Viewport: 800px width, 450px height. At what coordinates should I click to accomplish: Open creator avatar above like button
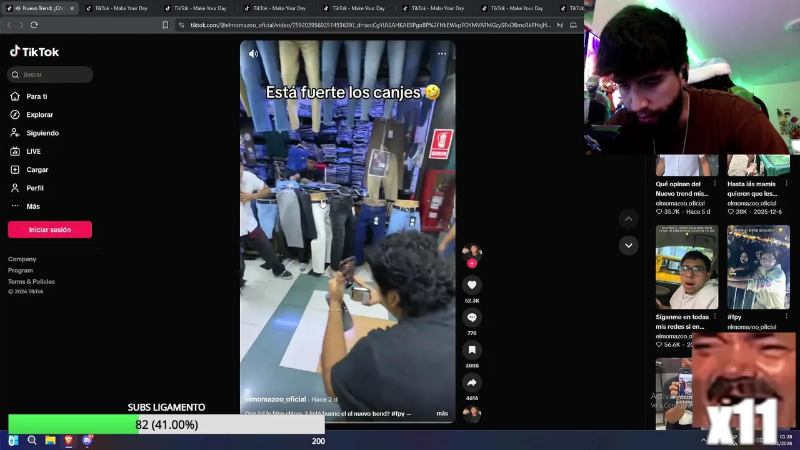[472, 252]
